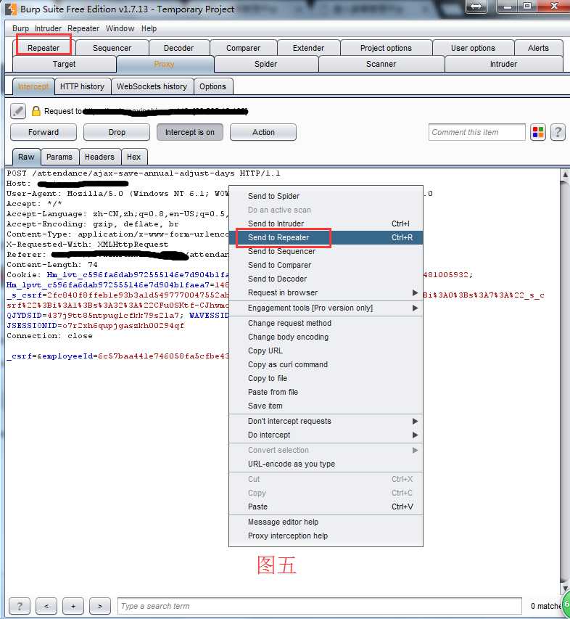
Task: Select Paste from file entry
Action: coord(326,392)
